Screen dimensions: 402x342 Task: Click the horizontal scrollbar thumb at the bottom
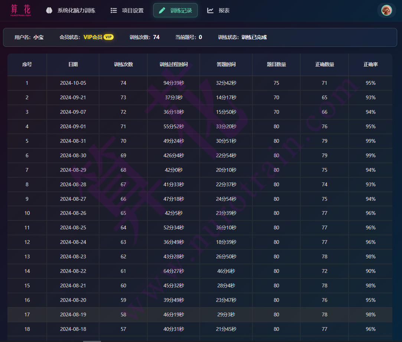pos(92,341)
